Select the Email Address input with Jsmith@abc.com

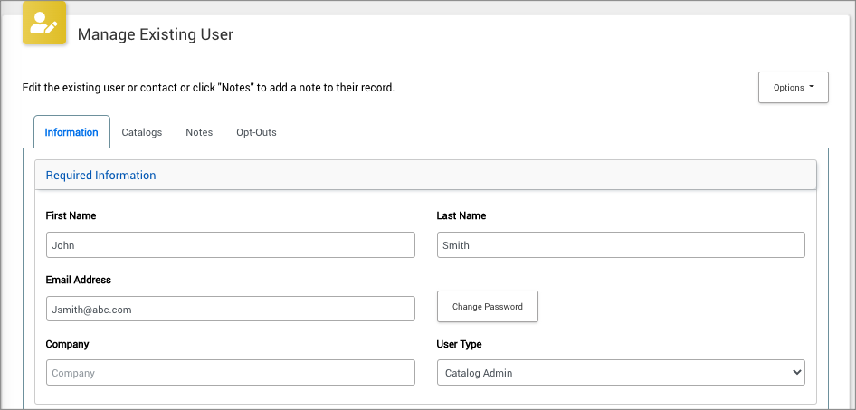click(230, 309)
